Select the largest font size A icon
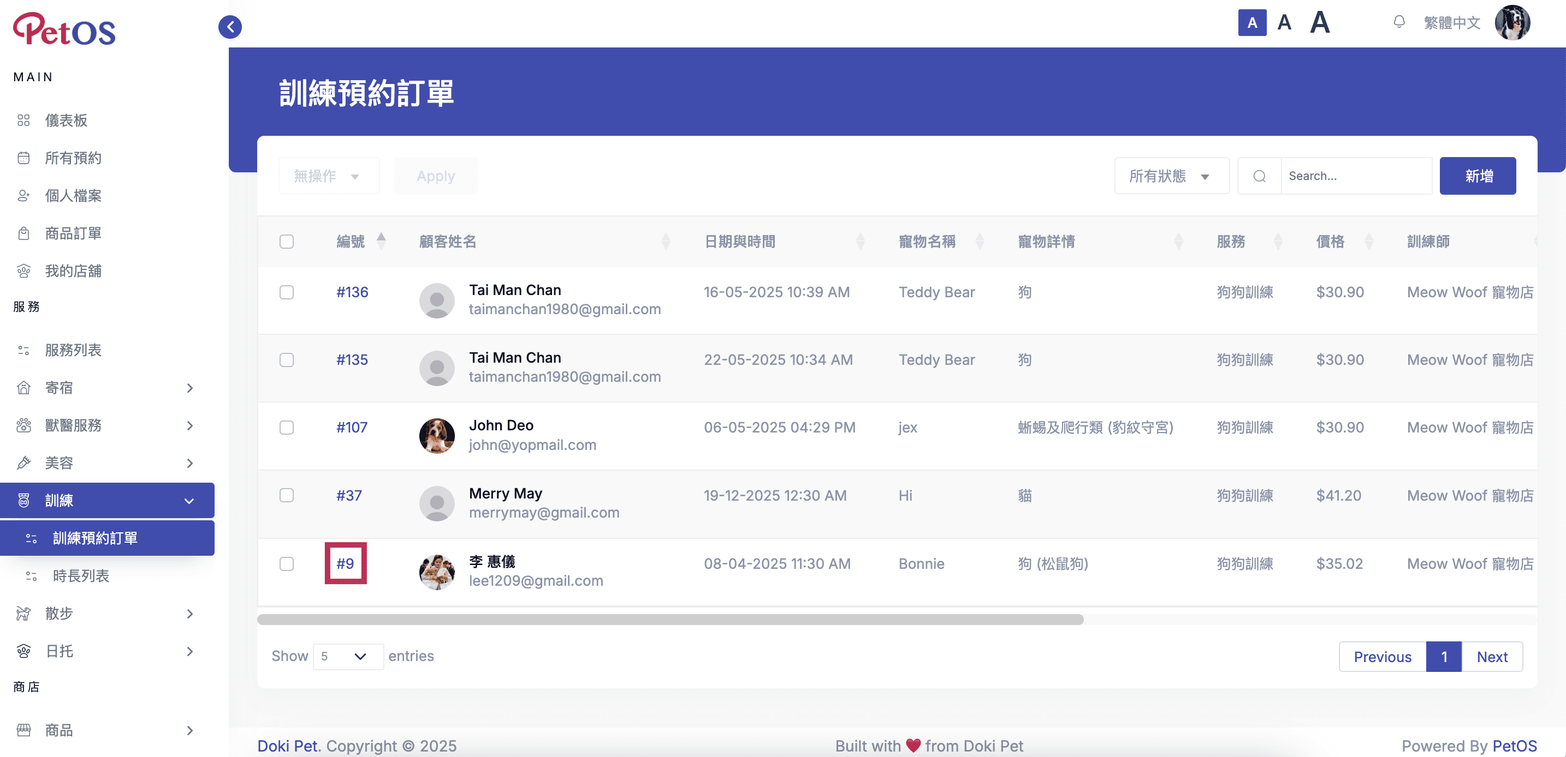The height and width of the screenshot is (757, 1566). [x=1320, y=22]
